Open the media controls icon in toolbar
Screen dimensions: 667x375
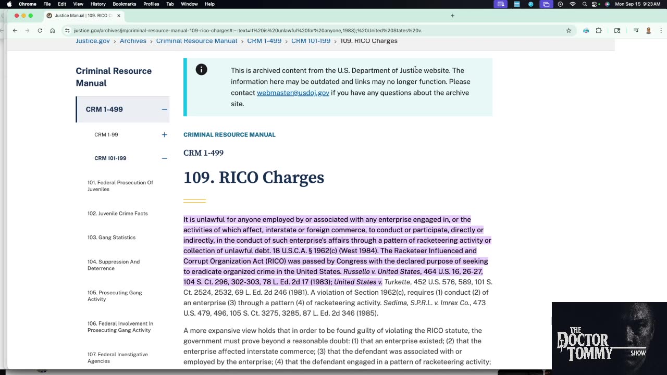(636, 31)
